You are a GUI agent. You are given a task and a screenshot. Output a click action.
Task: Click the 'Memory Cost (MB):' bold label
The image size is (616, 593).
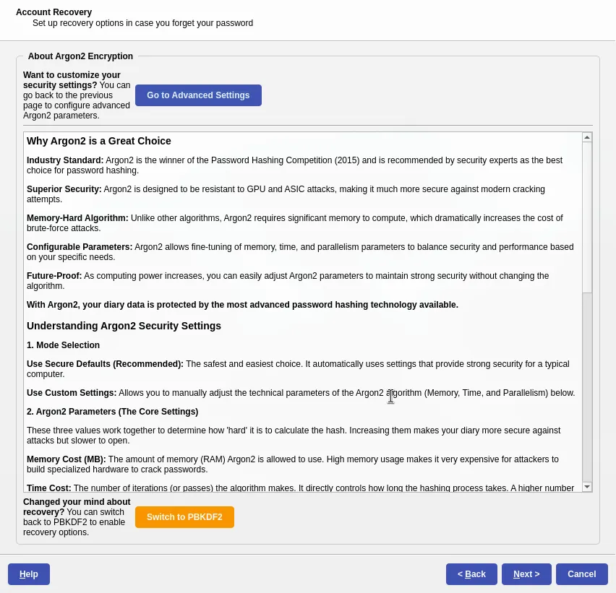(x=66, y=459)
